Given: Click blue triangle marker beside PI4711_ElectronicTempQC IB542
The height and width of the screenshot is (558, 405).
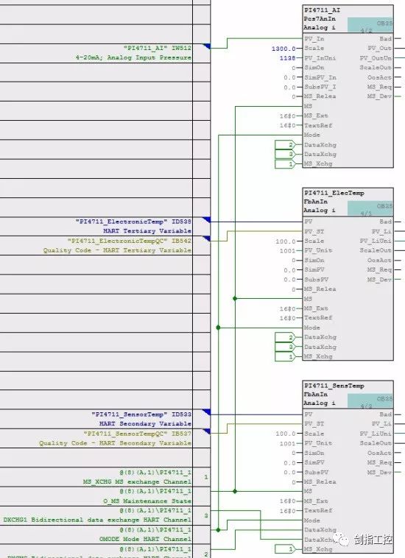Looking at the screenshot, I should click(x=207, y=239).
